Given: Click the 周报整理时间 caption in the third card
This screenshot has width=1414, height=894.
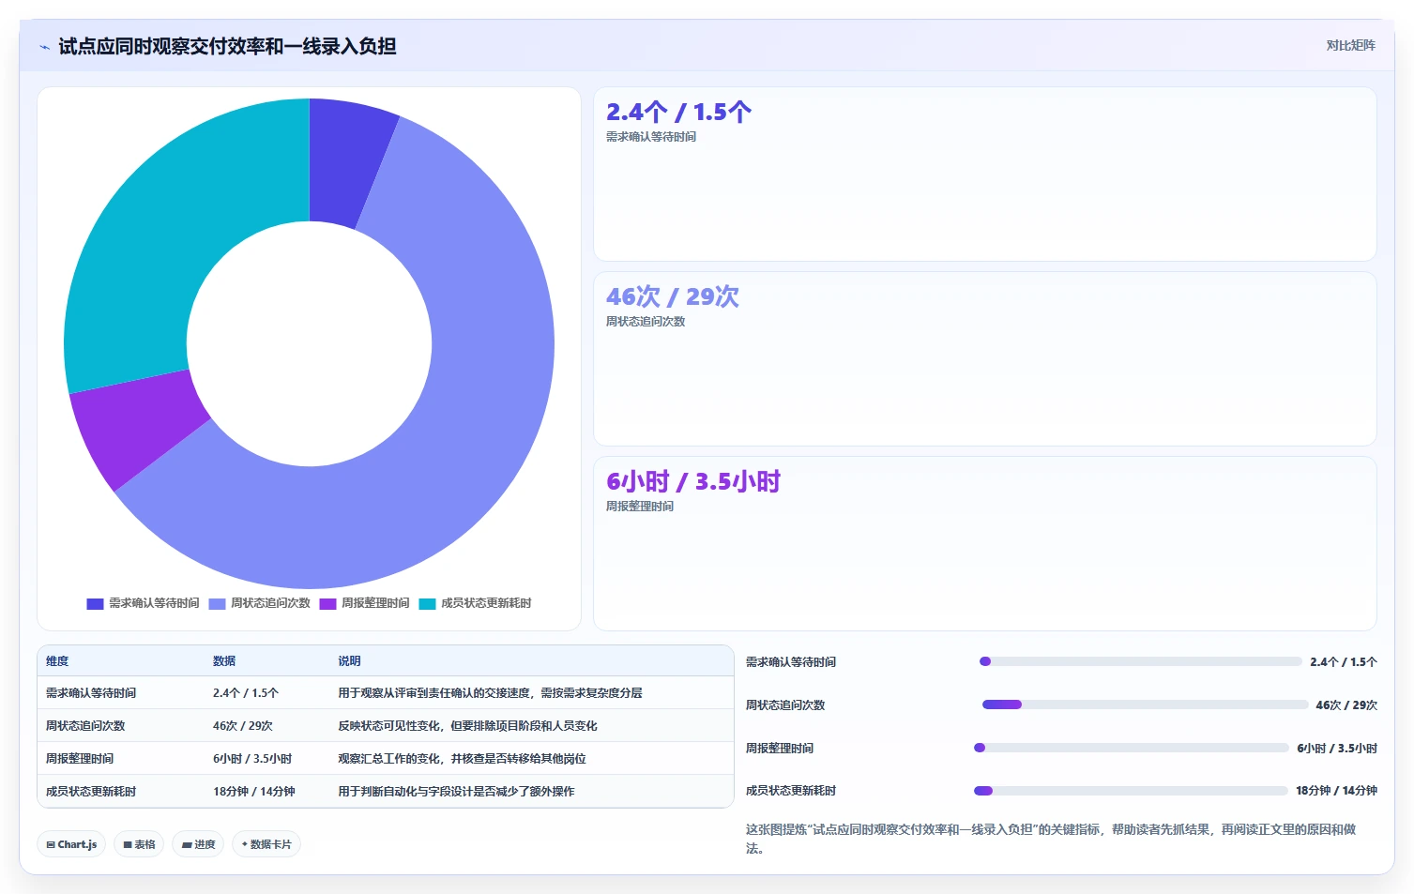Looking at the screenshot, I should [x=640, y=507].
